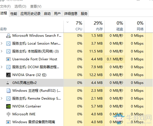Sort by the 0% 磁盘 column header

115,27
